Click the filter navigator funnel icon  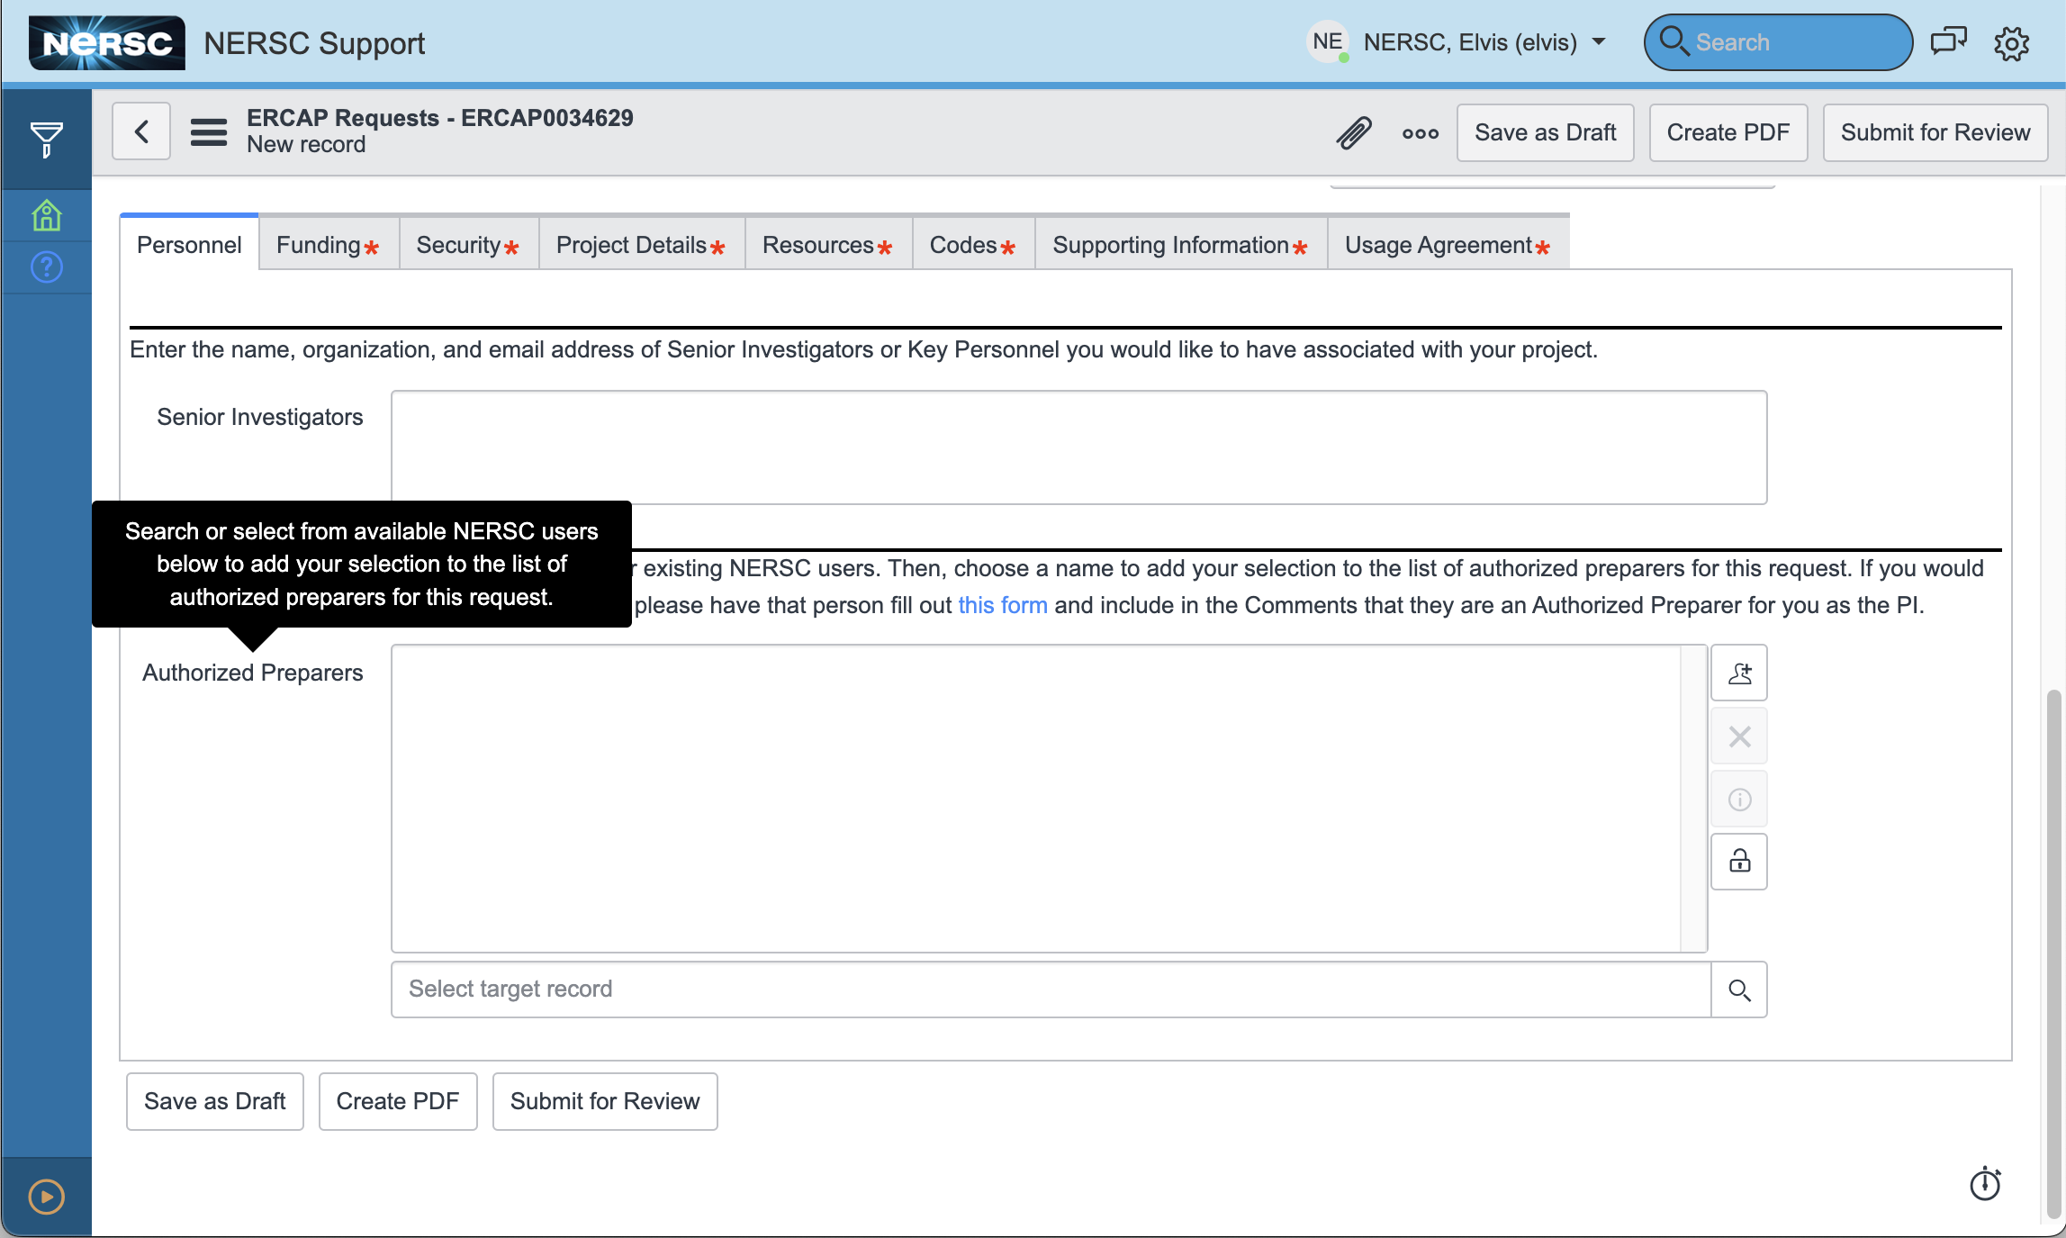pos(46,139)
